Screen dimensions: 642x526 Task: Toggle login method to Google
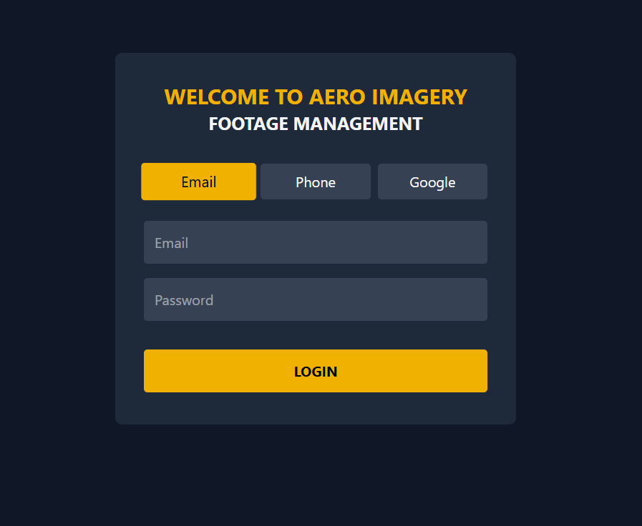[432, 182]
